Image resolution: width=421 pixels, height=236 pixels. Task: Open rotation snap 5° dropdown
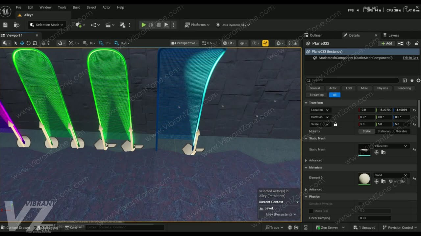pyautogui.click(x=108, y=43)
